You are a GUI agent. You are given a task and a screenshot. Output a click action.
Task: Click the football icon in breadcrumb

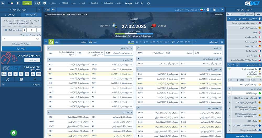pyautogui.click(x=208, y=9)
